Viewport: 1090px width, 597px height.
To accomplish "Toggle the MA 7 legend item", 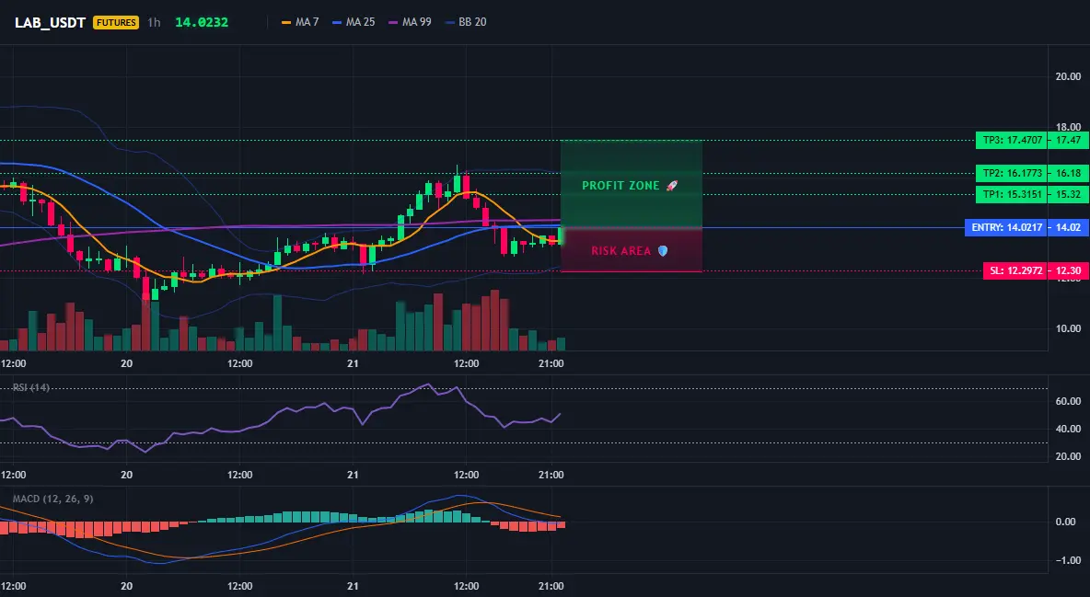I will pyautogui.click(x=300, y=22).
